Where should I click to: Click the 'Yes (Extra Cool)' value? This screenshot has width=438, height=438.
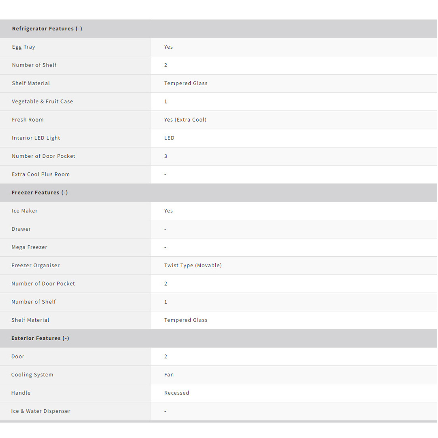click(x=185, y=120)
